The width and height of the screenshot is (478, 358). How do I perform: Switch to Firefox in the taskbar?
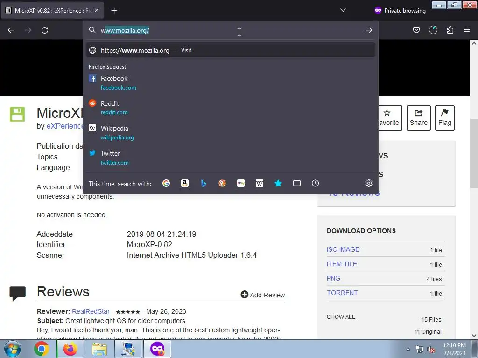[70, 349]
